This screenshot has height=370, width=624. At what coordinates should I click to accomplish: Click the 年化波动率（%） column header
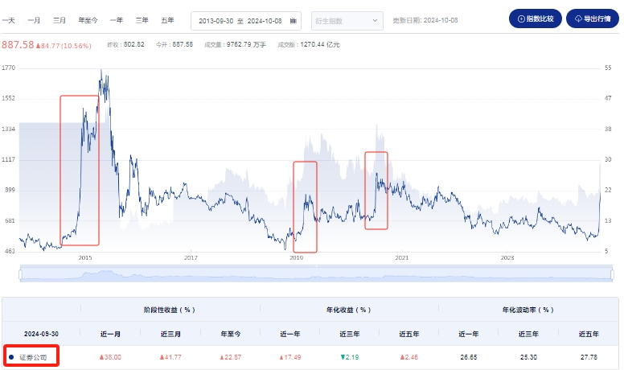[528, 310]
